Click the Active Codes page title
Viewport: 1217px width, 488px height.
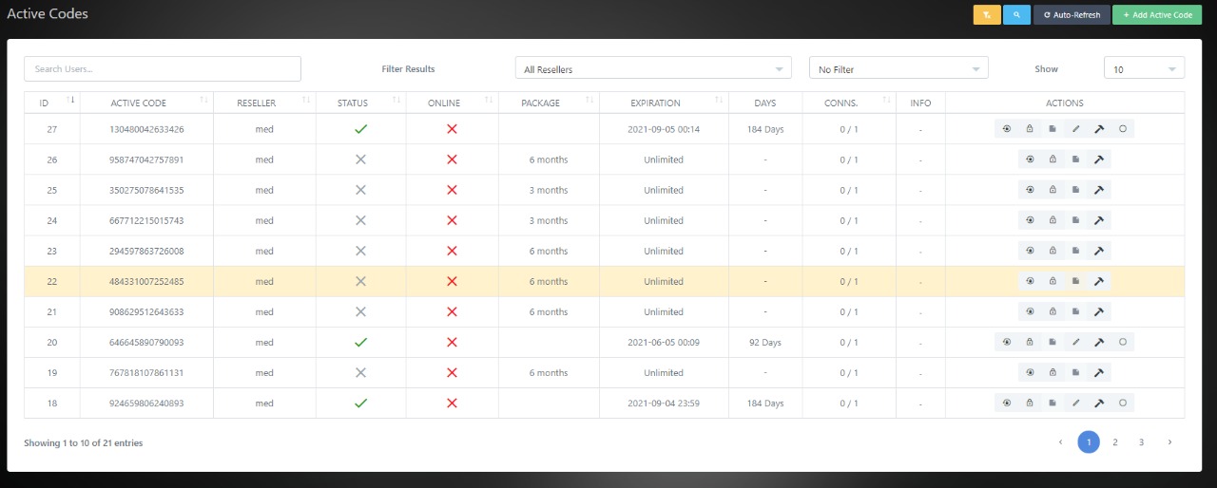click(48, 14)
